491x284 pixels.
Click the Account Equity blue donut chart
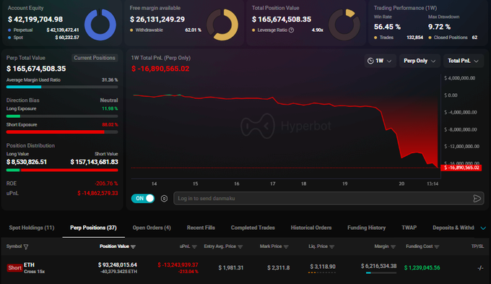[100, 25]
